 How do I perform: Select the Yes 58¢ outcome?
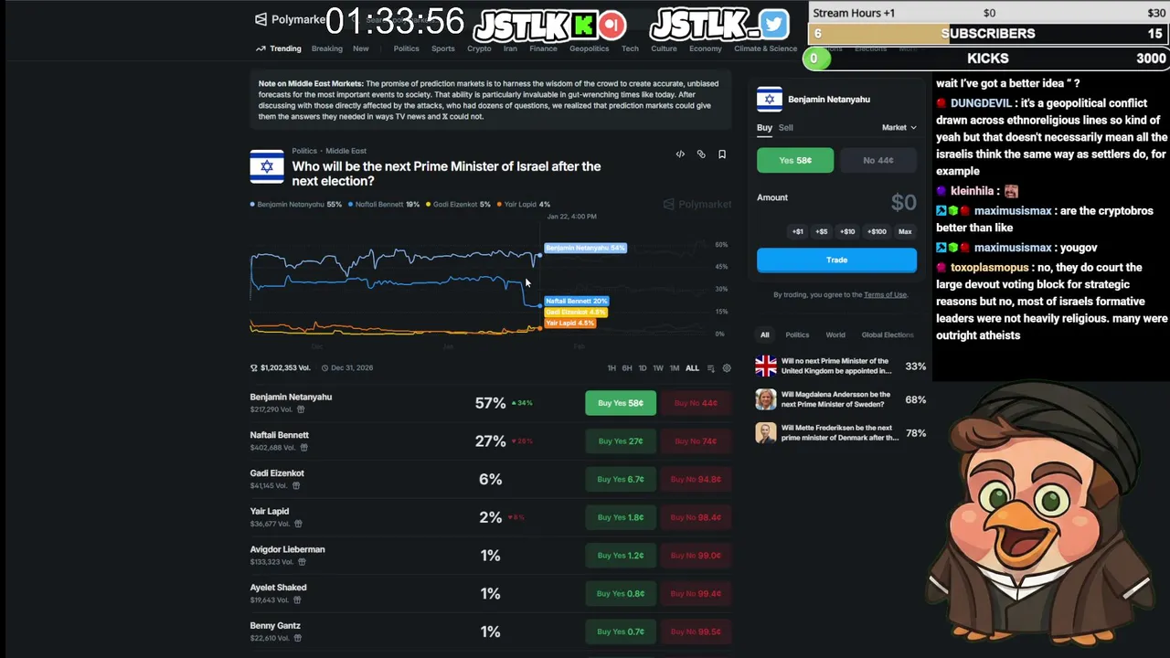795,160
